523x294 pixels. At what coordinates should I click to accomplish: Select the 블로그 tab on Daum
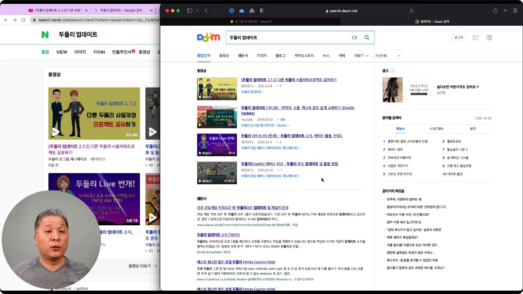[x=280, y=56]
